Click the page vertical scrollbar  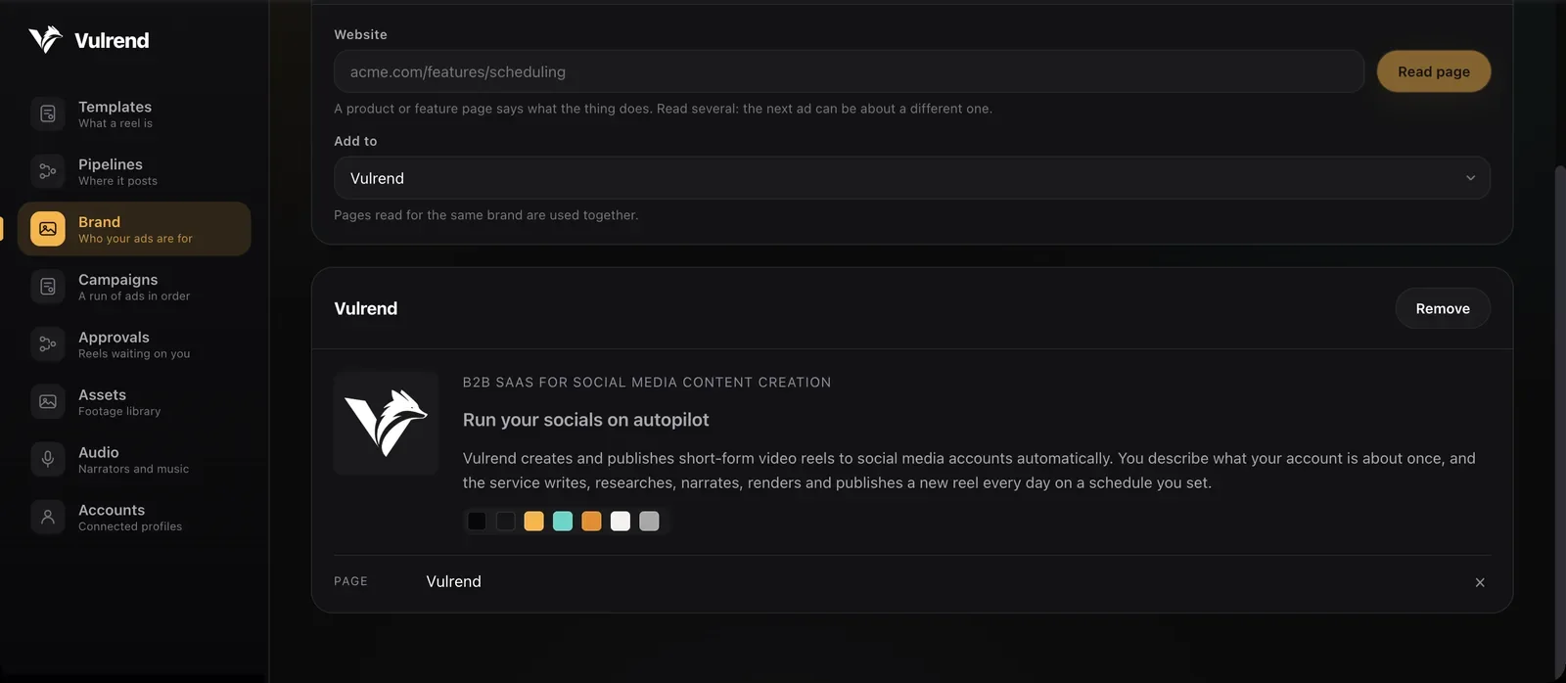pos(1560,421)
